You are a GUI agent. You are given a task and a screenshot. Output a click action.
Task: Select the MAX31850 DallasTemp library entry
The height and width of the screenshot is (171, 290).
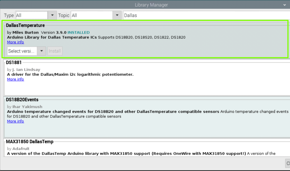[30, 142]
